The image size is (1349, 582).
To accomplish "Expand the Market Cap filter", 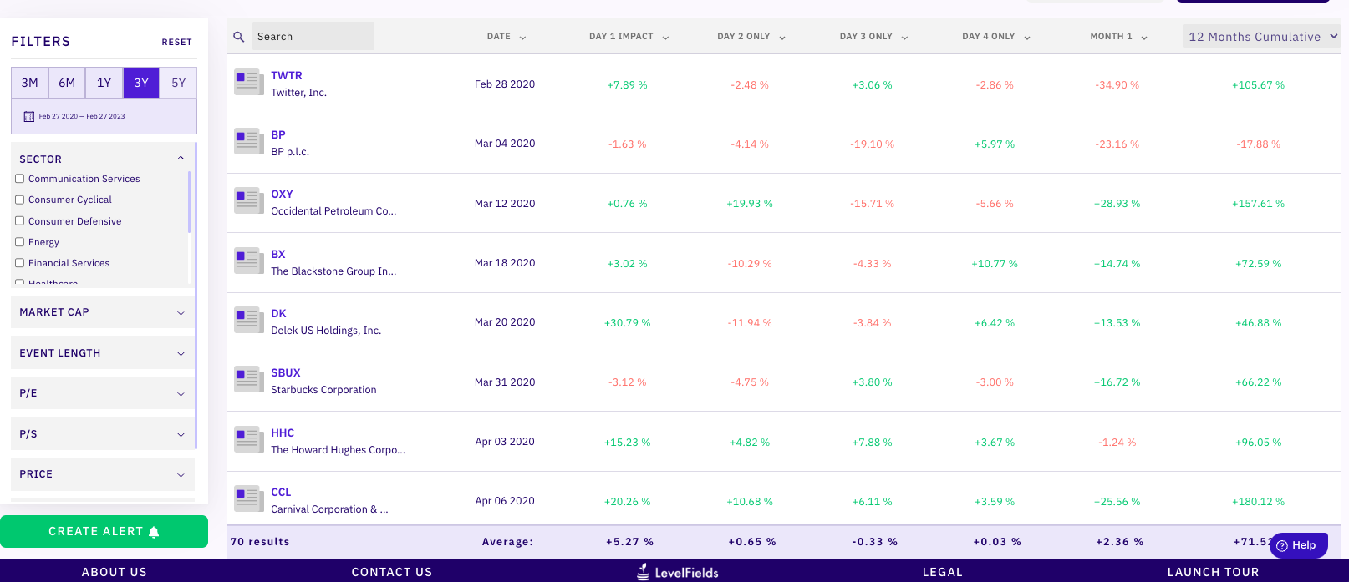I will (102, 312).
